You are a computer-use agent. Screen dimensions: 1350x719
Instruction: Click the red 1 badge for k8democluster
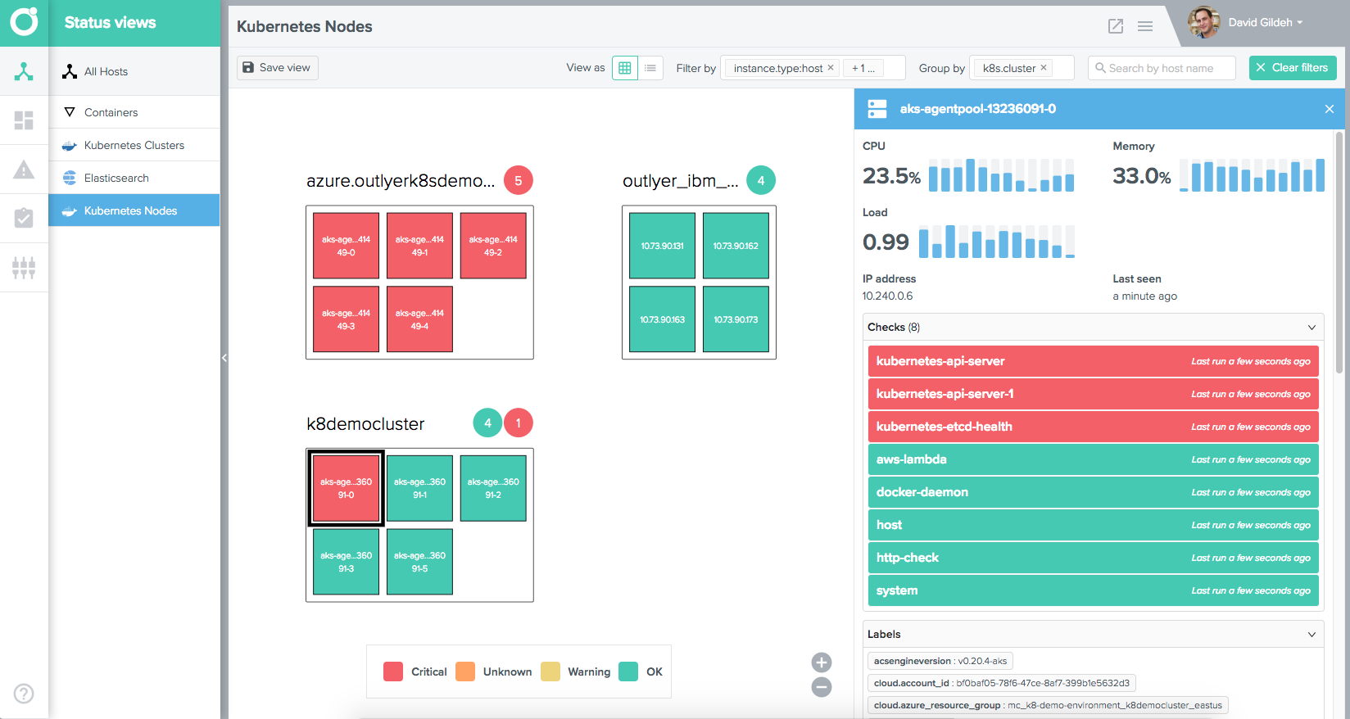(518, 423)
